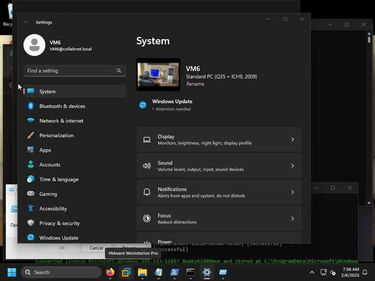Image resolution: width=375 pixels, height=281 pixels.
Task: Click the VM6 user avatar picture
Action: (x=34, y=45)
